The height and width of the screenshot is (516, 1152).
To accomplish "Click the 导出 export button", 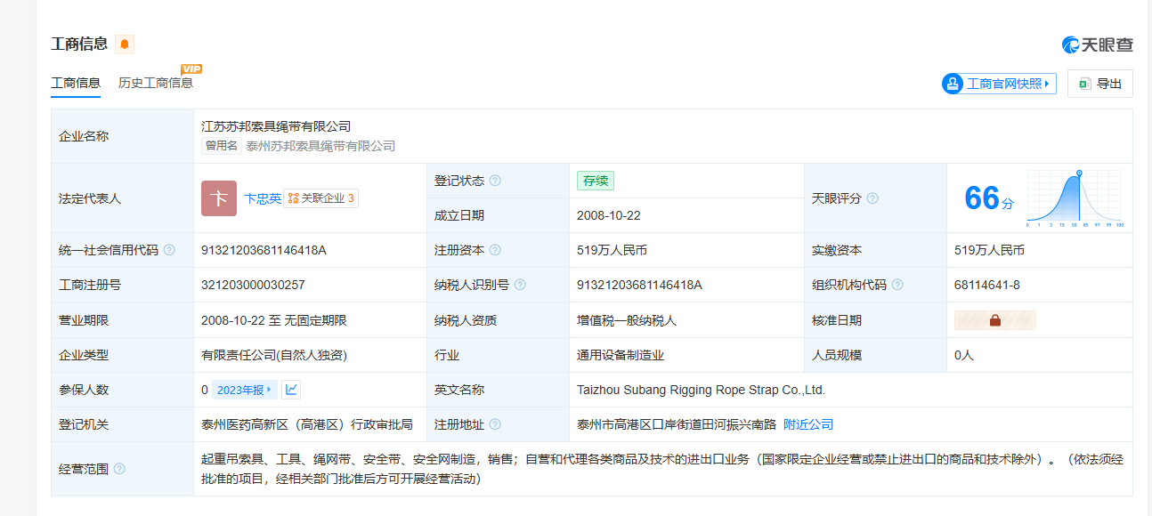I will (x=1099, y=84).
